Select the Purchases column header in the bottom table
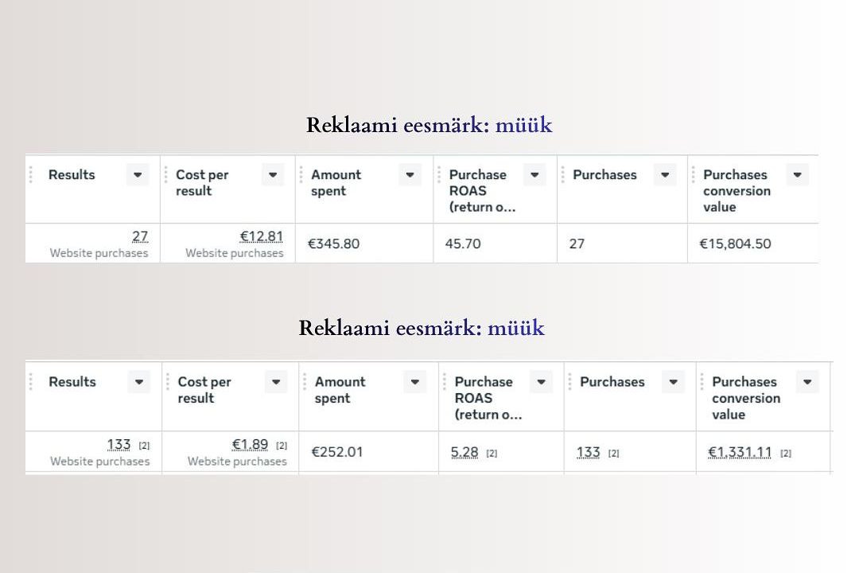 pyautogui.click(x=612, y=382)
